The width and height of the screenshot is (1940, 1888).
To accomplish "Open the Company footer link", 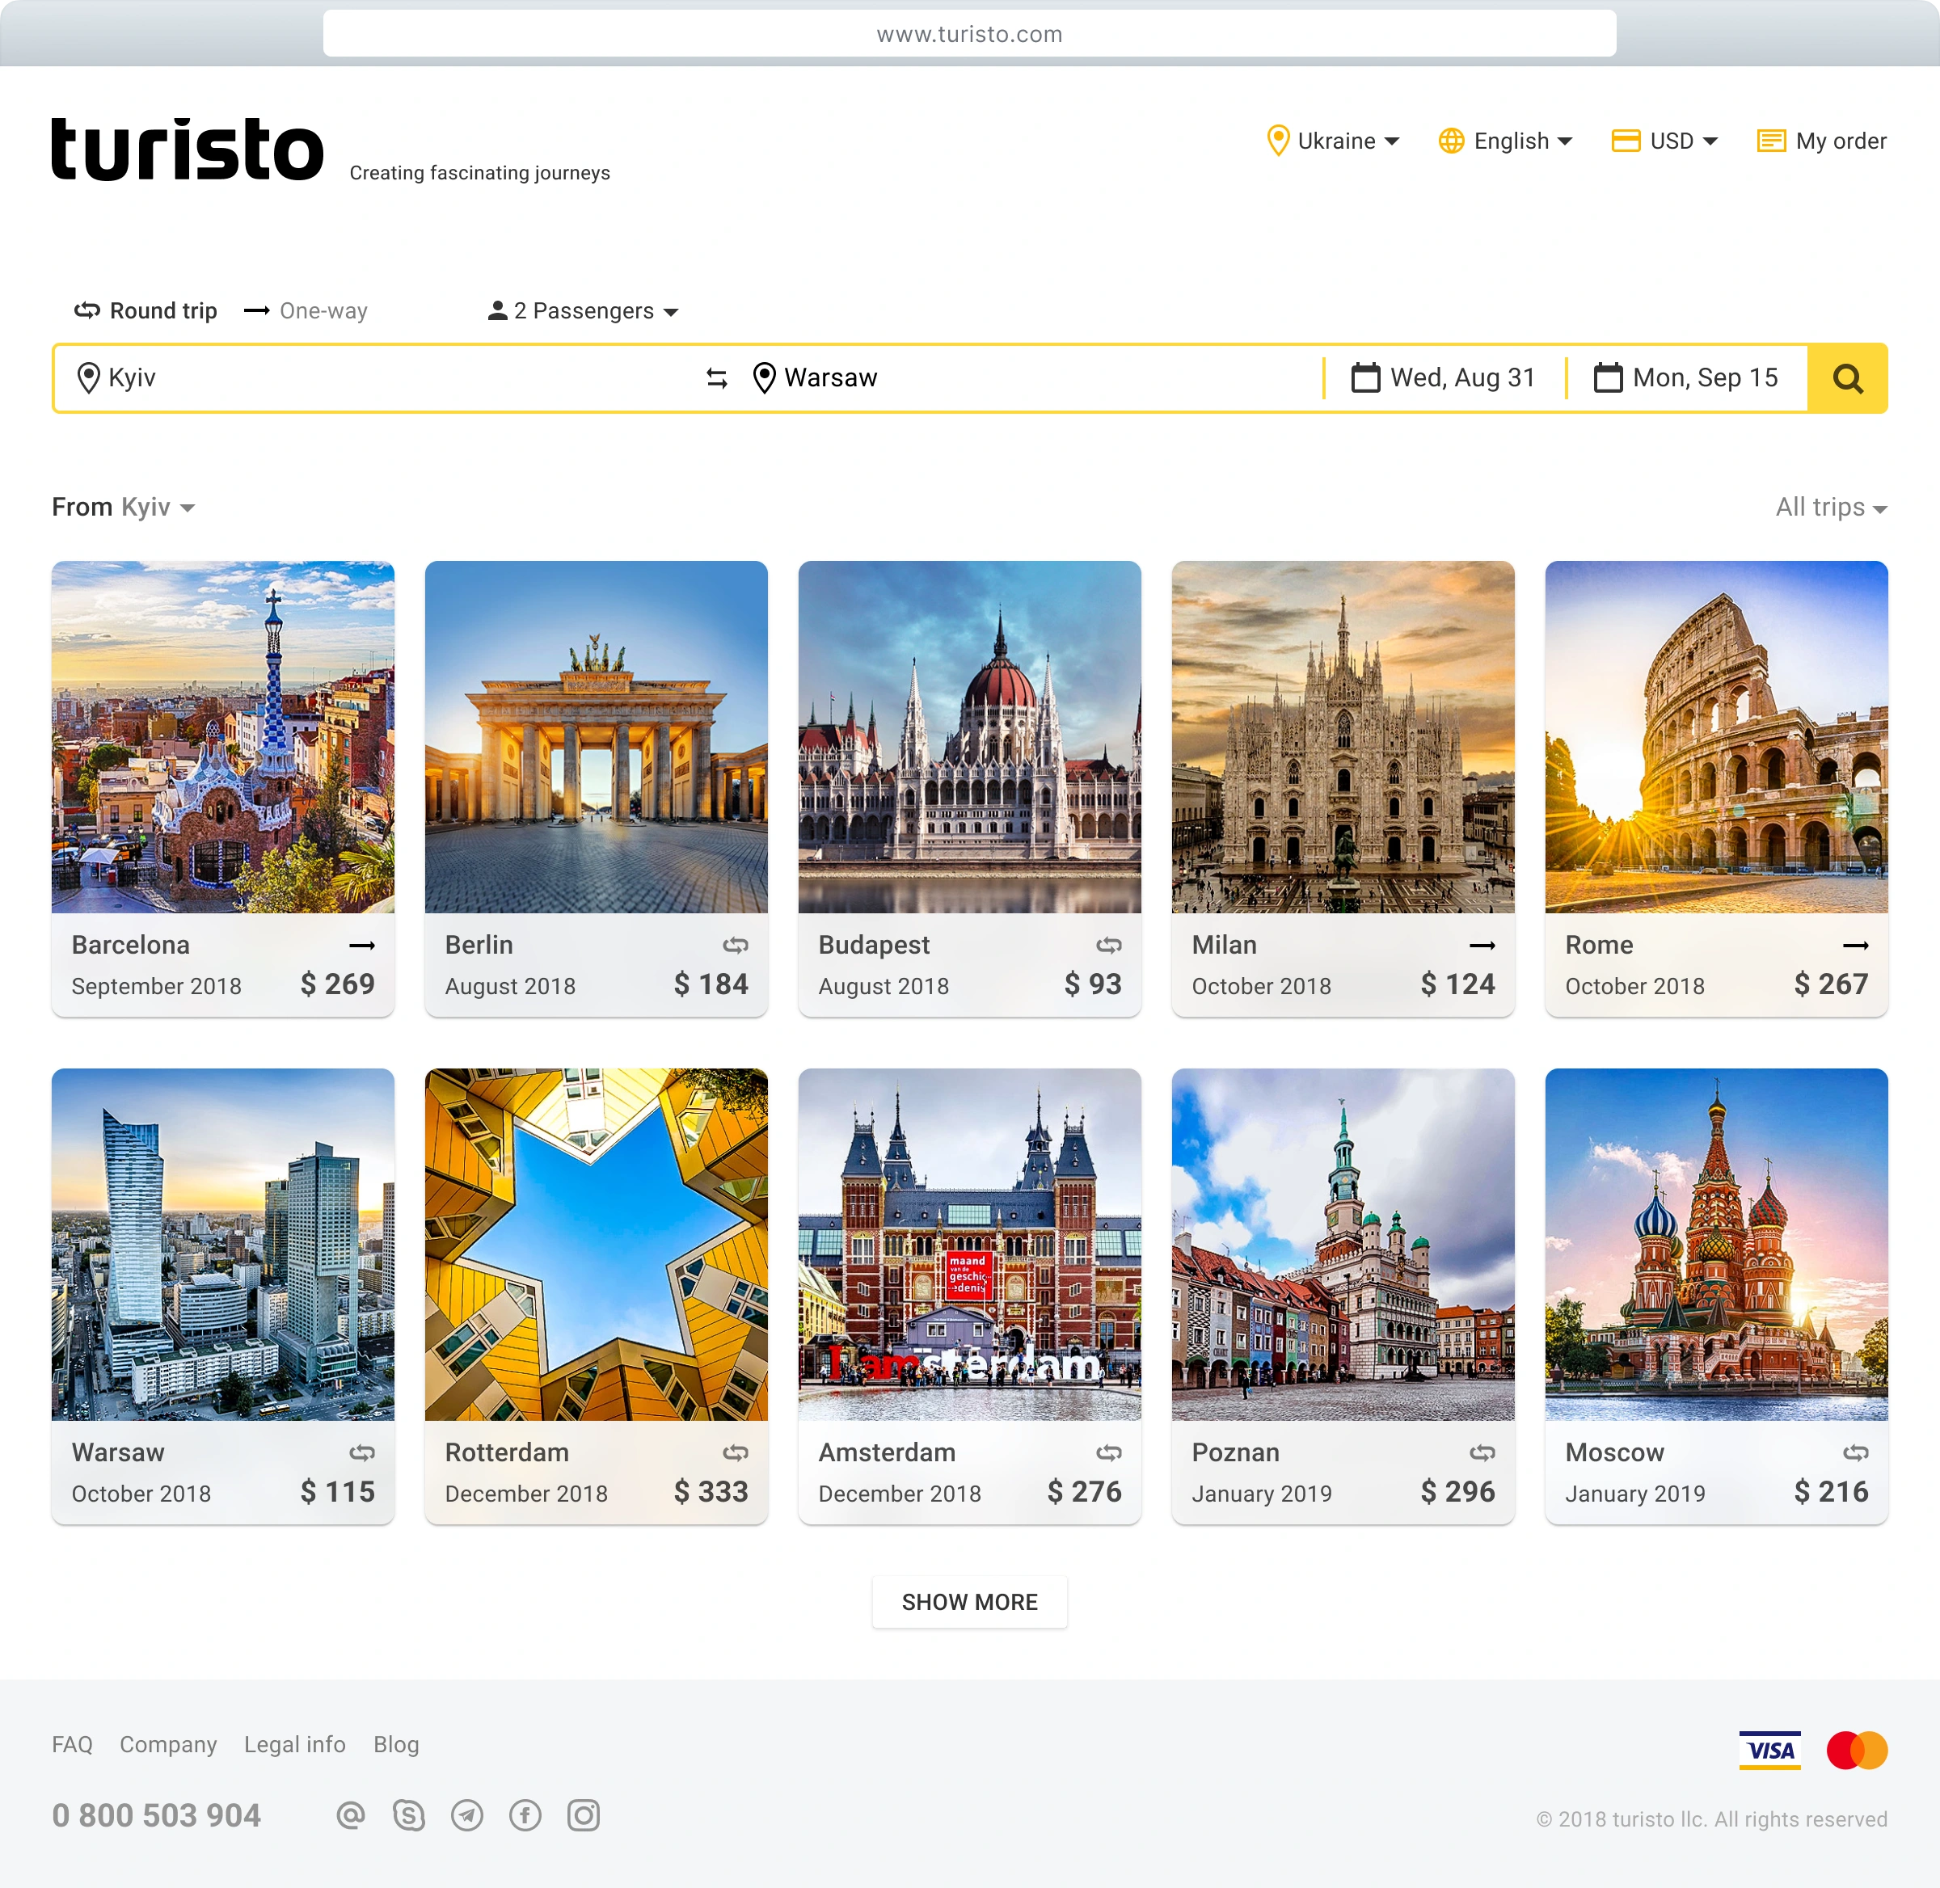I will (x=169, y=1744).
